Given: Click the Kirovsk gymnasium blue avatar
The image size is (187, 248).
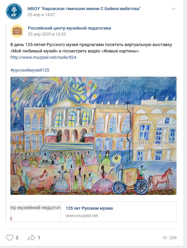Looking at the screenshot, I should 14,11.
